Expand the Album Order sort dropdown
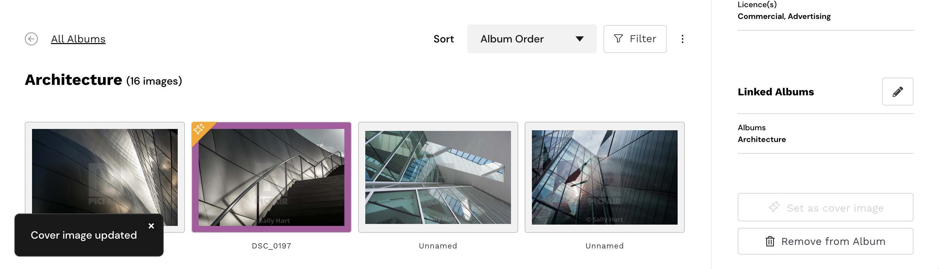939x269 pixels. tap(532, 39)
